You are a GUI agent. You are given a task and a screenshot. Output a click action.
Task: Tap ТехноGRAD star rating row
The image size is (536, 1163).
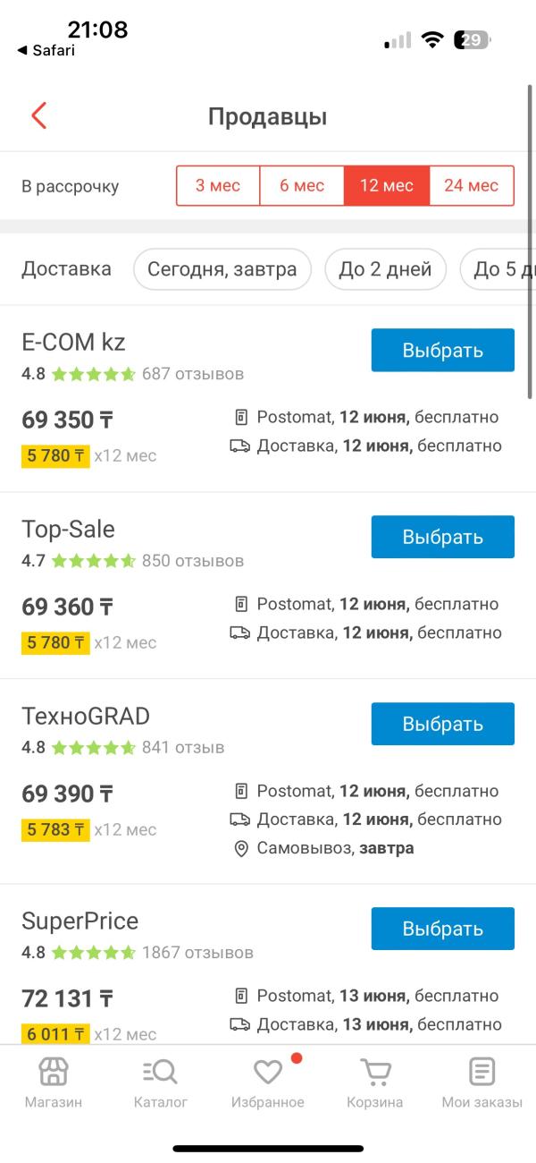pyautogui.click(x=123, y=748)
